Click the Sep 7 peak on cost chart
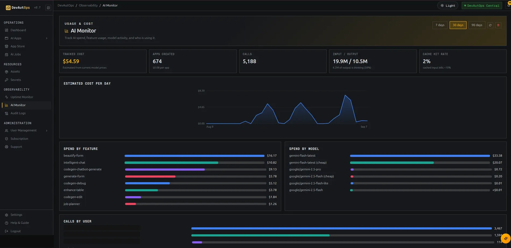The height and width of the screenshot is (248, 511). coord(345,95)
